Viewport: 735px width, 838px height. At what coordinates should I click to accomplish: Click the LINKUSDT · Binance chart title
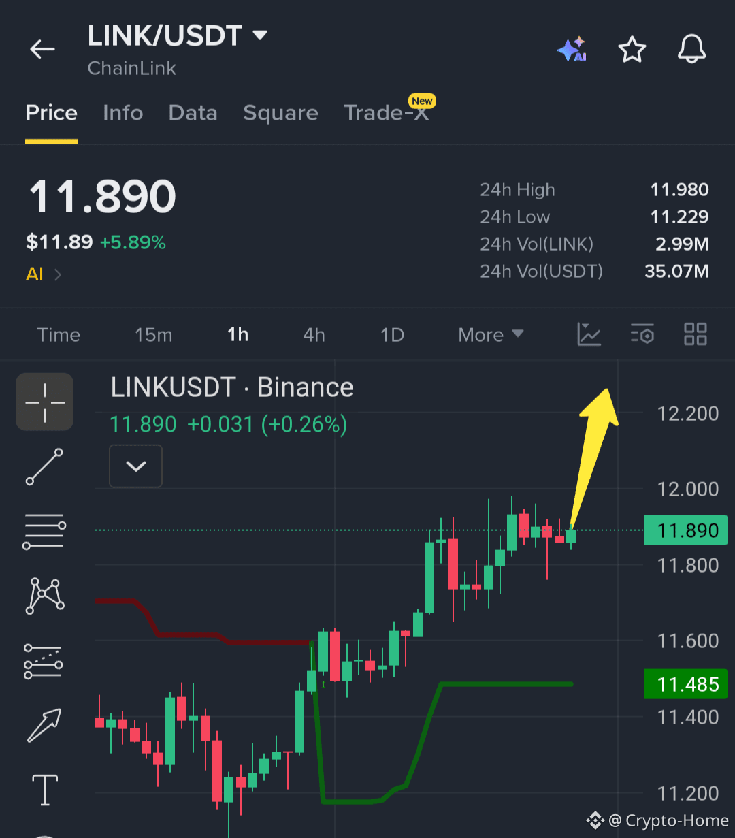coord(232,387)
